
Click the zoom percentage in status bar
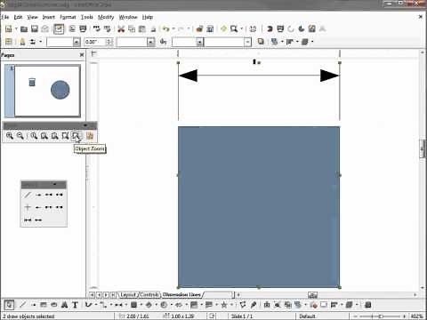[x=417, y=316]
